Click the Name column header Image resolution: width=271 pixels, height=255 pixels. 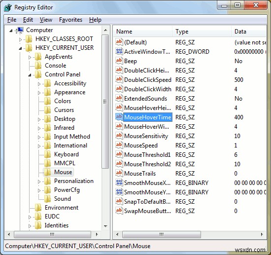tap(143, 32)
